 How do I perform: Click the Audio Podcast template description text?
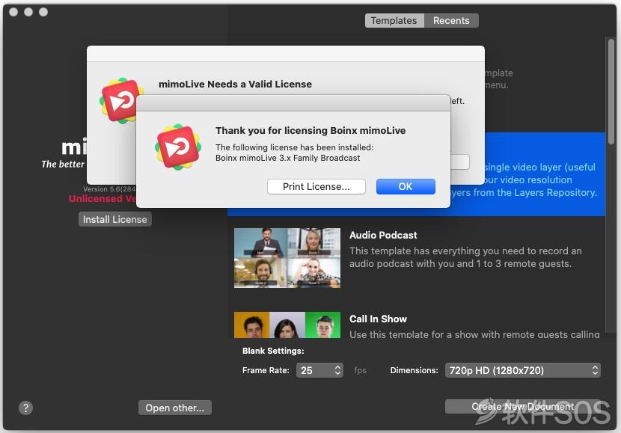465,257
